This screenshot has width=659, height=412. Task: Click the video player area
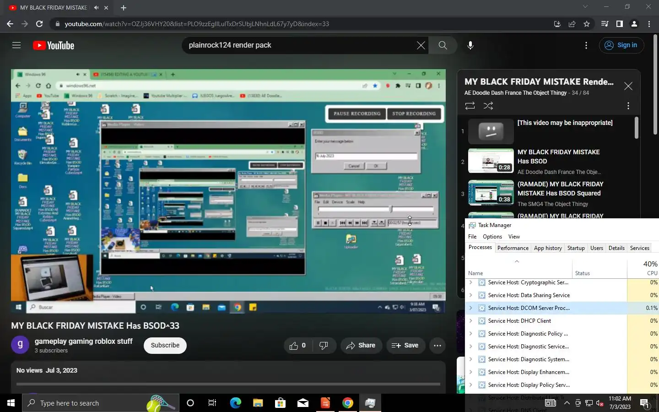click(x=228, y=191)
